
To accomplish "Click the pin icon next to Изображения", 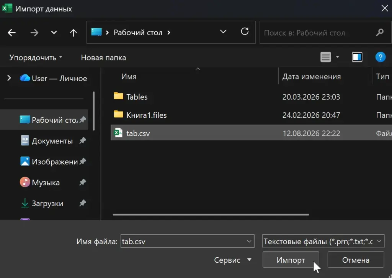I will pos(83,161).
